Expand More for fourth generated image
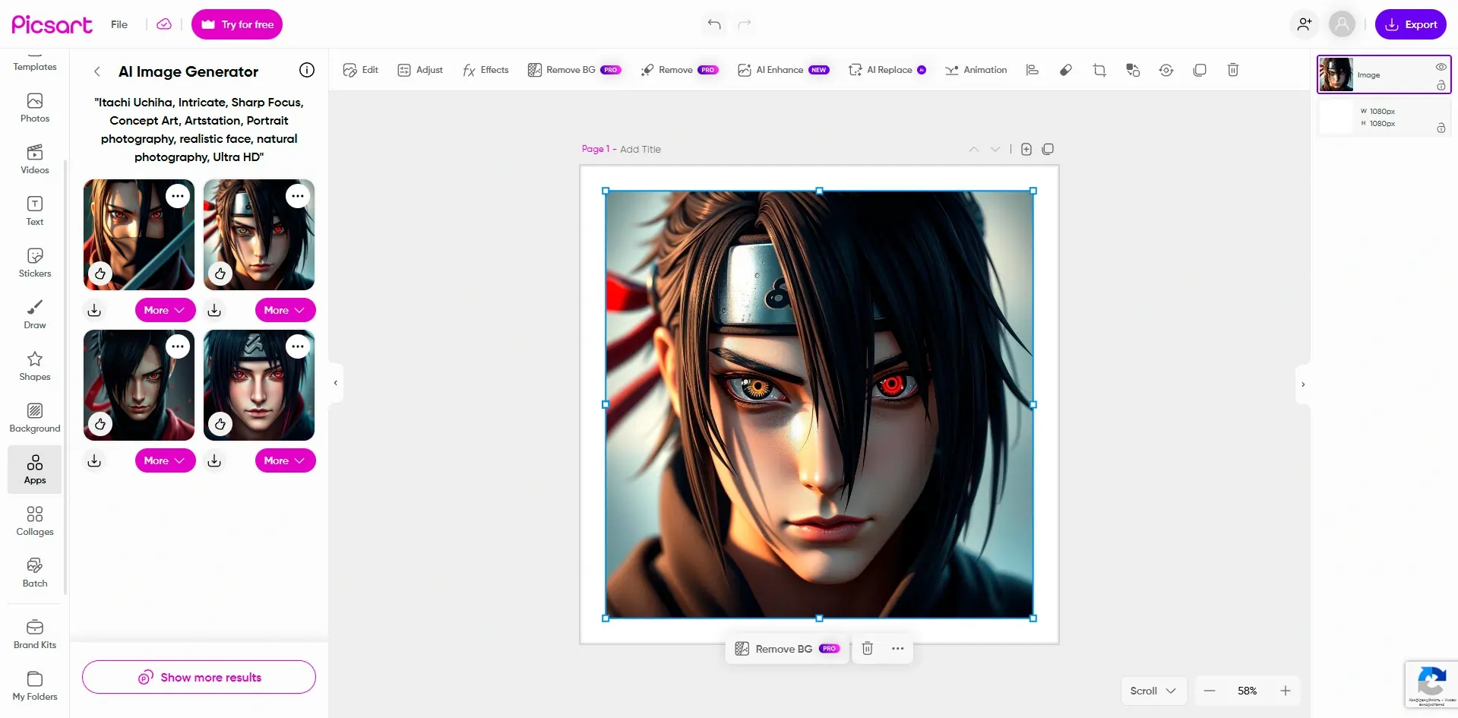This screenshot has width=1458, height=718. pos(285,460)
